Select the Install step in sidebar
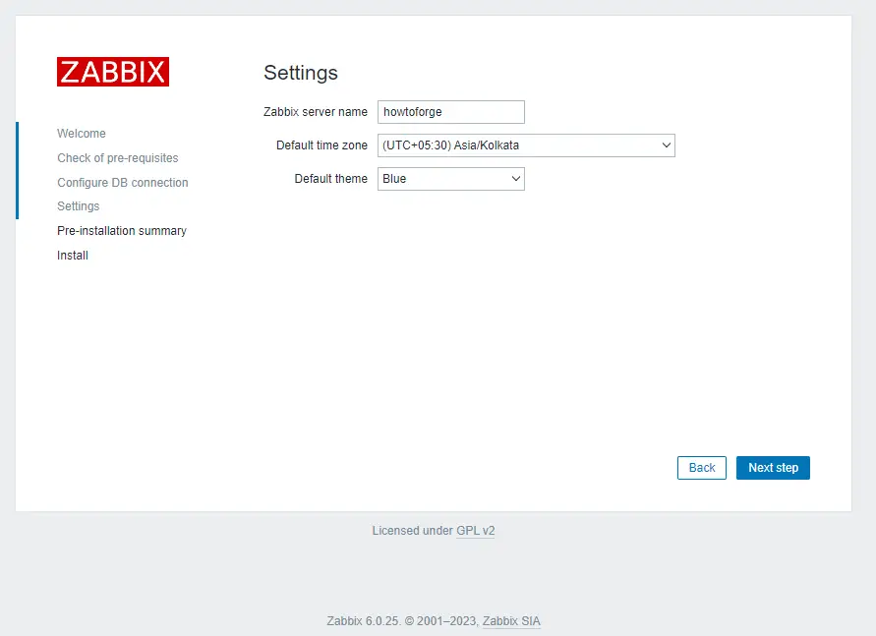 [x=72, y=255]
